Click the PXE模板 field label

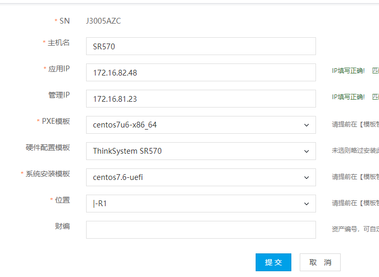(56, 121)
